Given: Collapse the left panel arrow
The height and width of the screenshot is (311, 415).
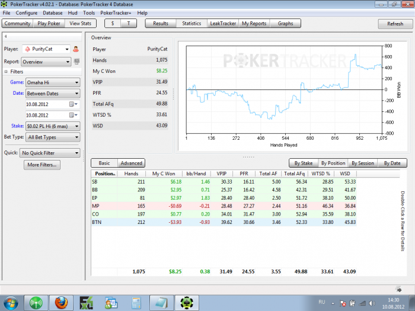Looking at the screenshot, I should point(5,37).
